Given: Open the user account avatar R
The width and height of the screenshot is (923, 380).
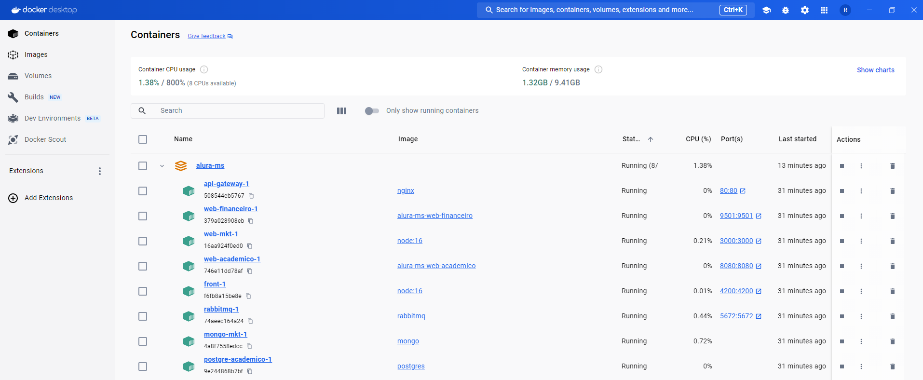Looking at the screenshot, I should pyautogui.click(x=845, y=10).
